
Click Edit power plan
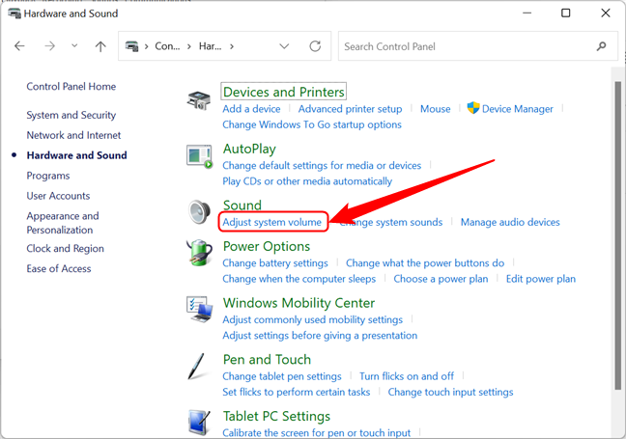click(541, 279)
